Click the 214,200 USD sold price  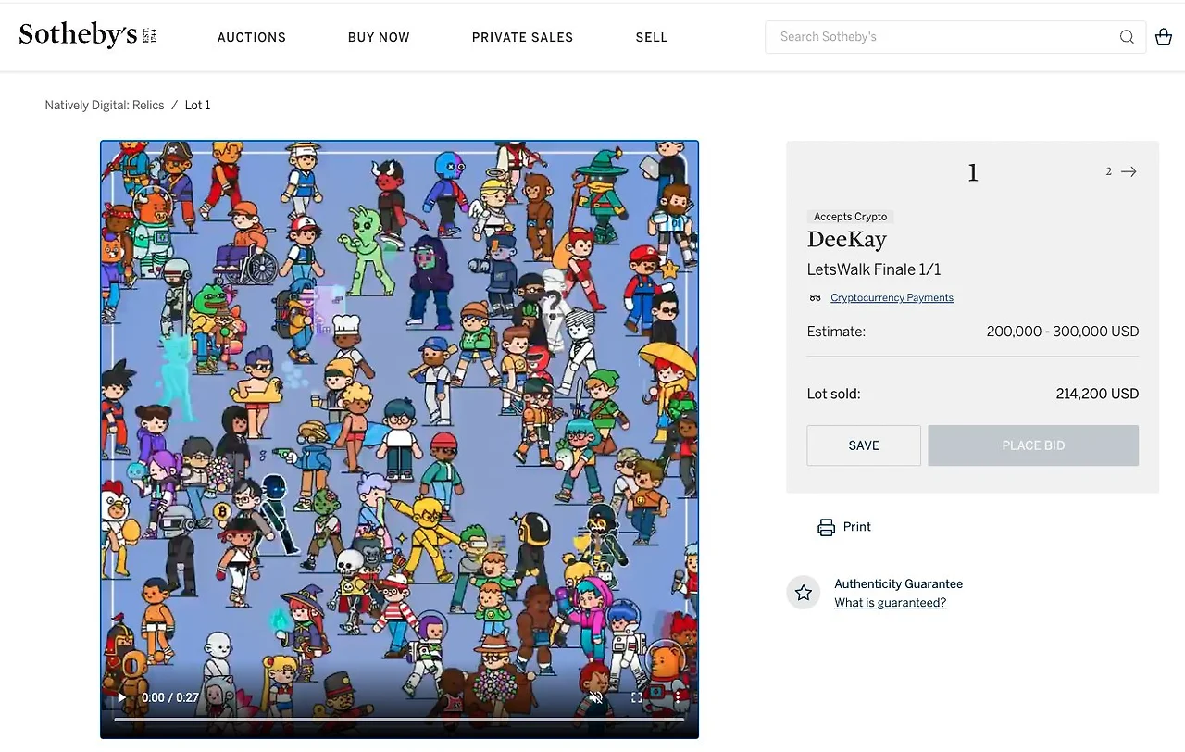coord(1097,394)
